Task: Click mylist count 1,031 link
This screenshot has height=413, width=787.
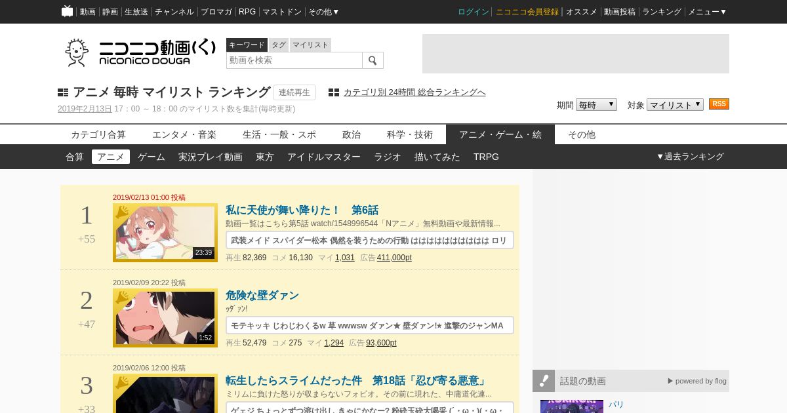Action: coord(345,258)
